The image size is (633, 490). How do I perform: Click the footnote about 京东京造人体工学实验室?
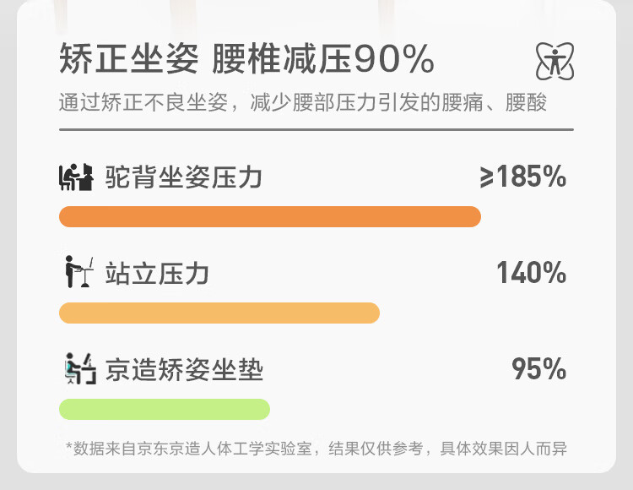[316, 449]
